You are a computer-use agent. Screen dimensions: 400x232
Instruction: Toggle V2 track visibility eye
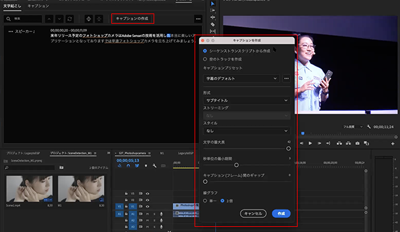coord(147,200)
